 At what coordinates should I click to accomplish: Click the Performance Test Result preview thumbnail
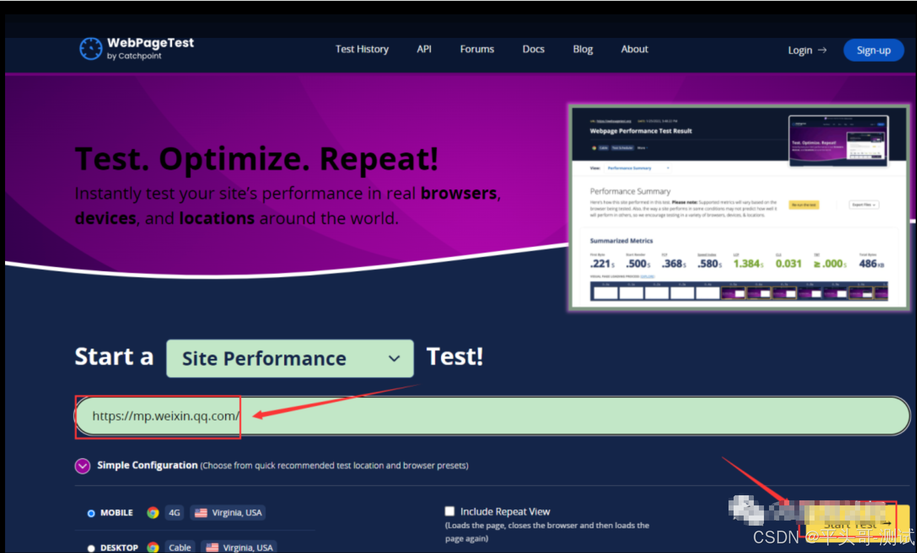pos(739,208)
